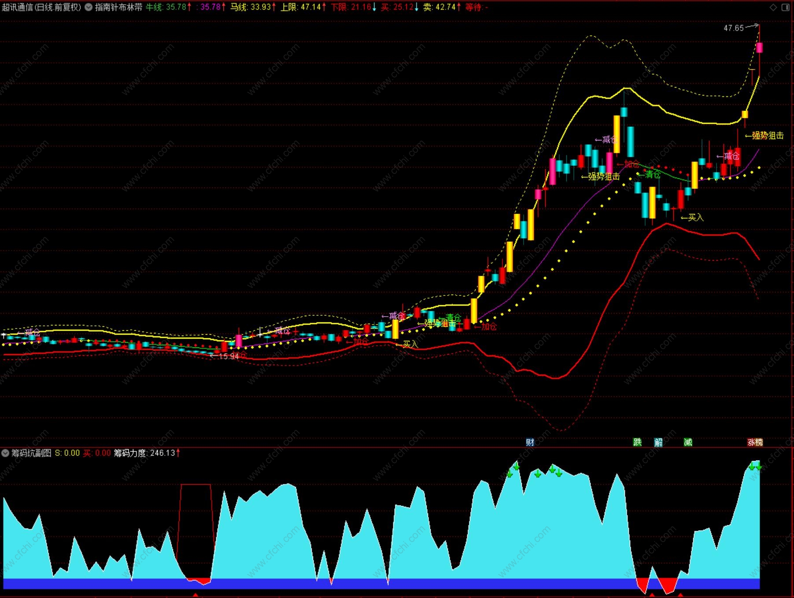Viewport: 794px width, 598px height.
Task: Click the 财 event marker
Action: pos(530,442)
